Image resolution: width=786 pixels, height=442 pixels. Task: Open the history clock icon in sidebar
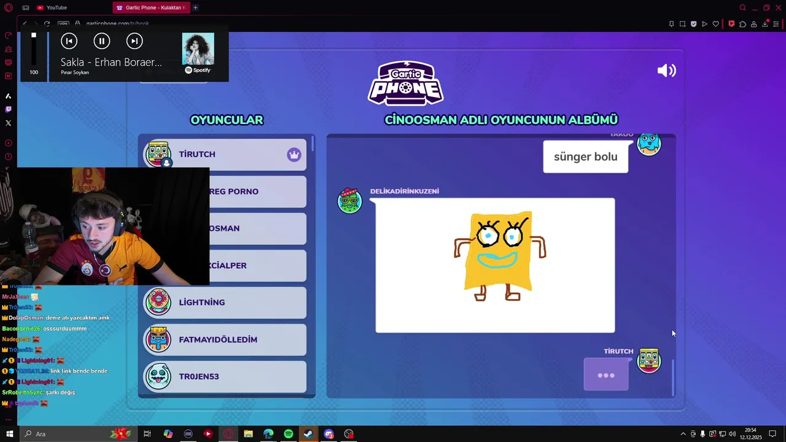(x=8, y=157)
